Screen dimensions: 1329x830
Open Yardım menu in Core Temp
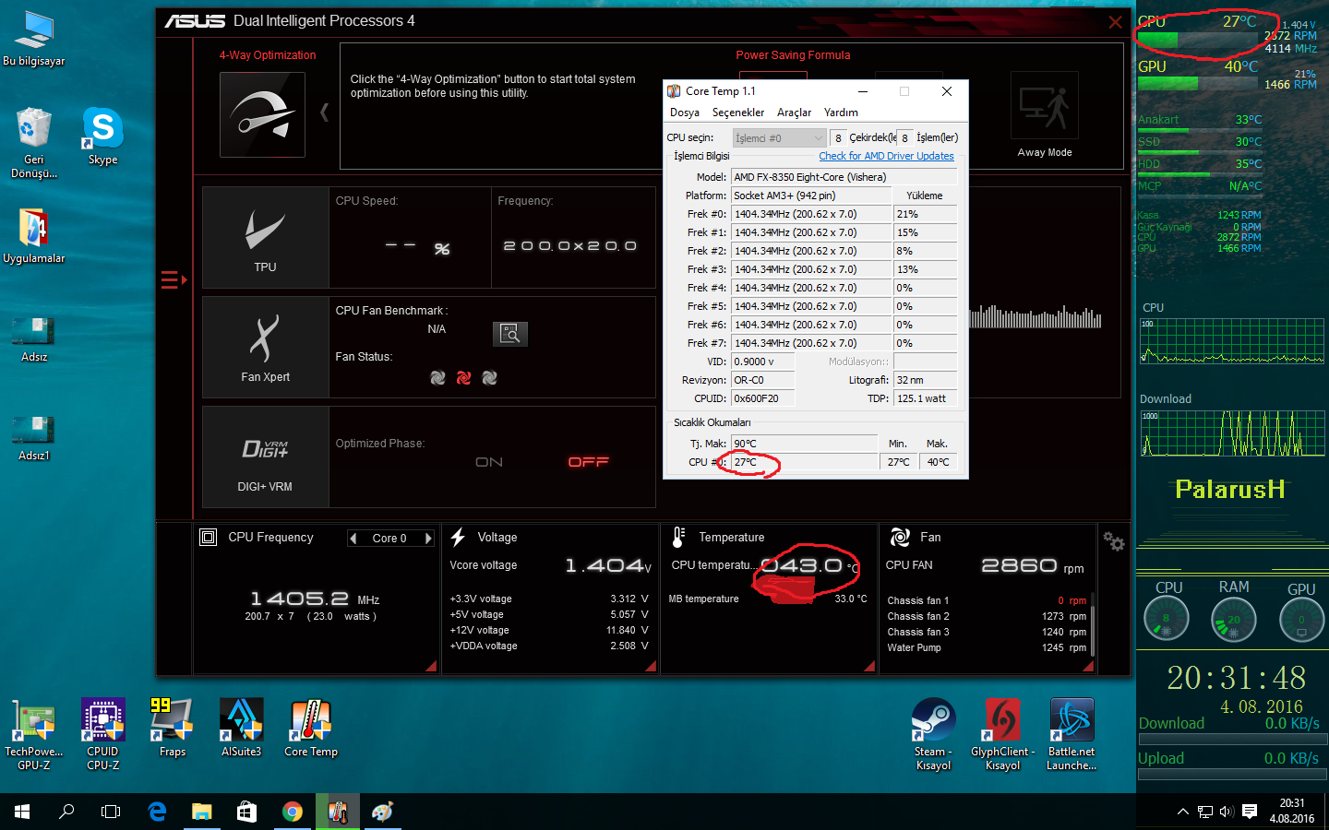click(841, 113)
